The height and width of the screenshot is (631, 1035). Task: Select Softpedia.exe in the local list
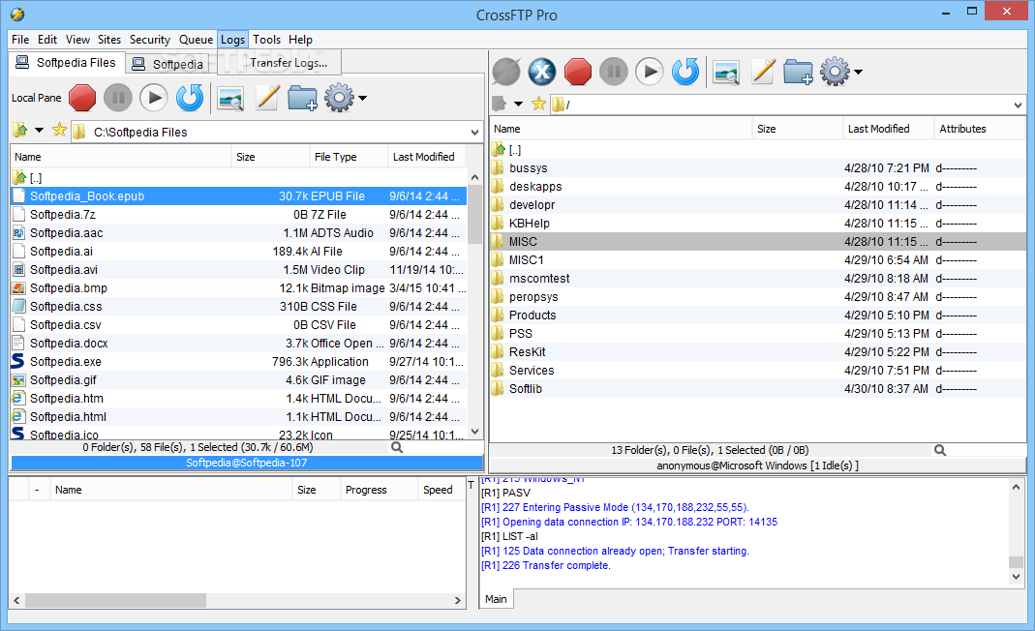point(239,362)
